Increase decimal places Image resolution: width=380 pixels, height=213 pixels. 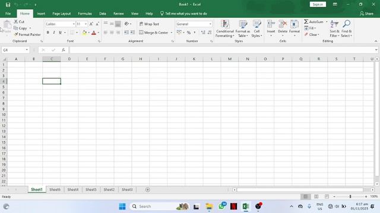[203, 33]
